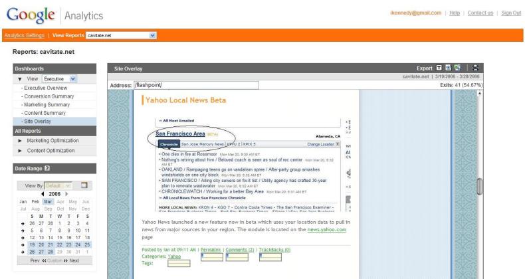Click Next in date range footer
Screen dimensions: 525x279
click(74, 260)
